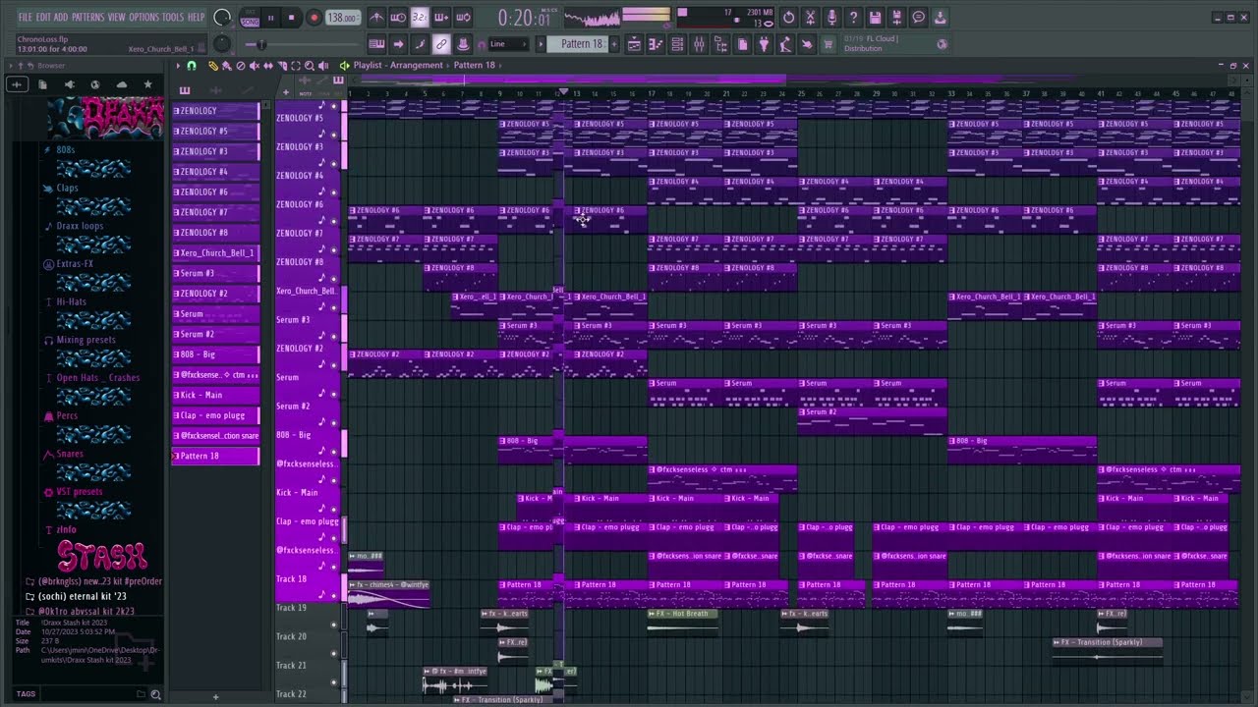Arm the record button

point(314,18)
